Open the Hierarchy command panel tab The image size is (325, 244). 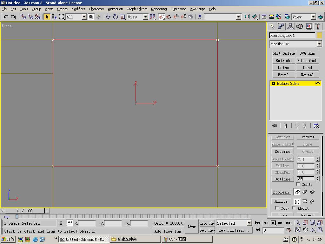click(x=290, y=26)
